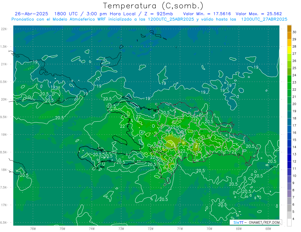The width and height of the screenshot is (301, 232).
Task: Click the '17N' latitude axis label
Action: [4, 205]
